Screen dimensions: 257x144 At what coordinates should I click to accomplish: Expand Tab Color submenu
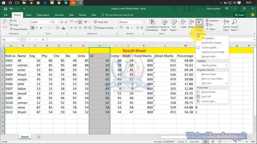click(x=212, y=83)
